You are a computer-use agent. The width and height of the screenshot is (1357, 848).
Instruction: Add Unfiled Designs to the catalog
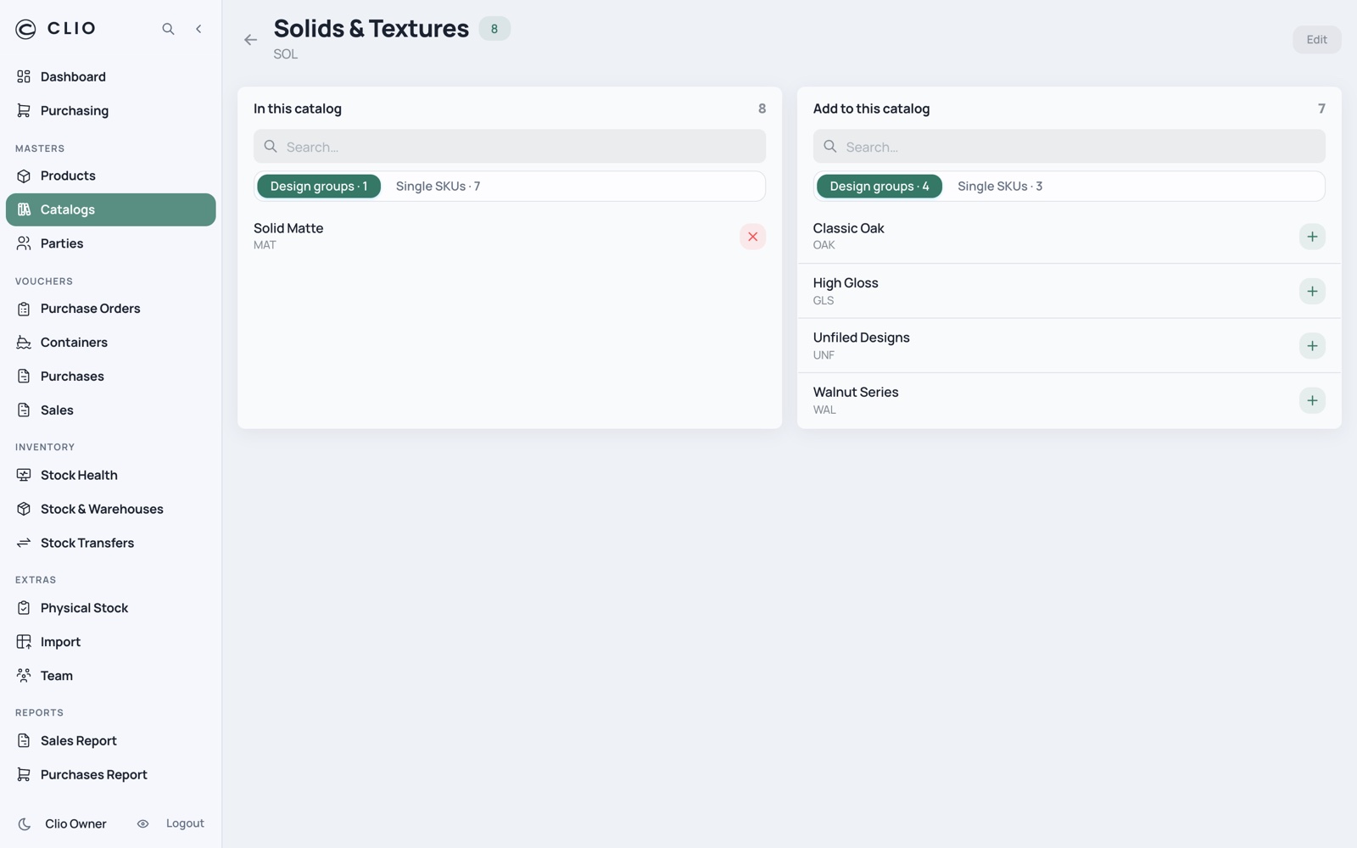tap(1312, 346)
